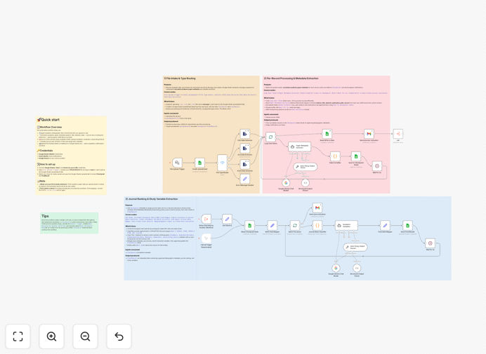Select the red stop-circle node in pink section
486x354 pixels.
pyautogui.click(x=377, y=166)
